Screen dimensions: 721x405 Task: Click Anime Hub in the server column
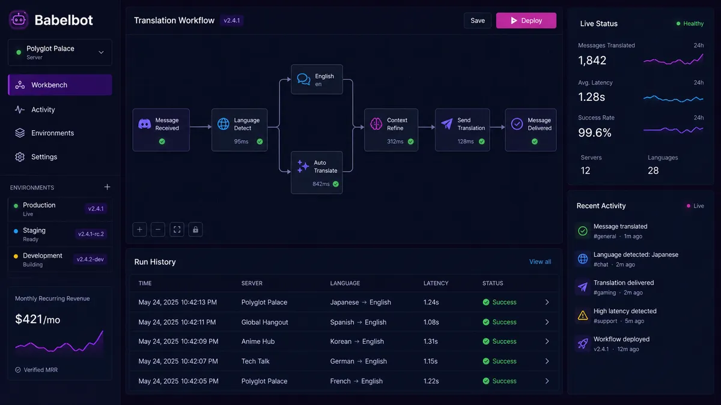(x=258, y=341)
